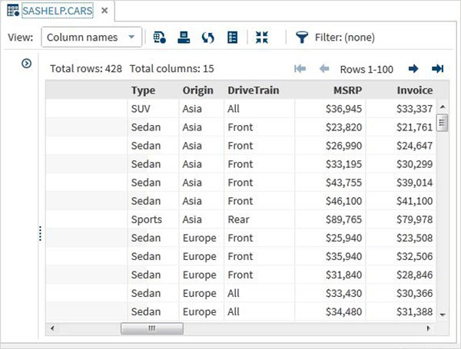This screenshot has height=349, width=461.
Task: Go to previous page of rows
Action: [x=324, y=69]
